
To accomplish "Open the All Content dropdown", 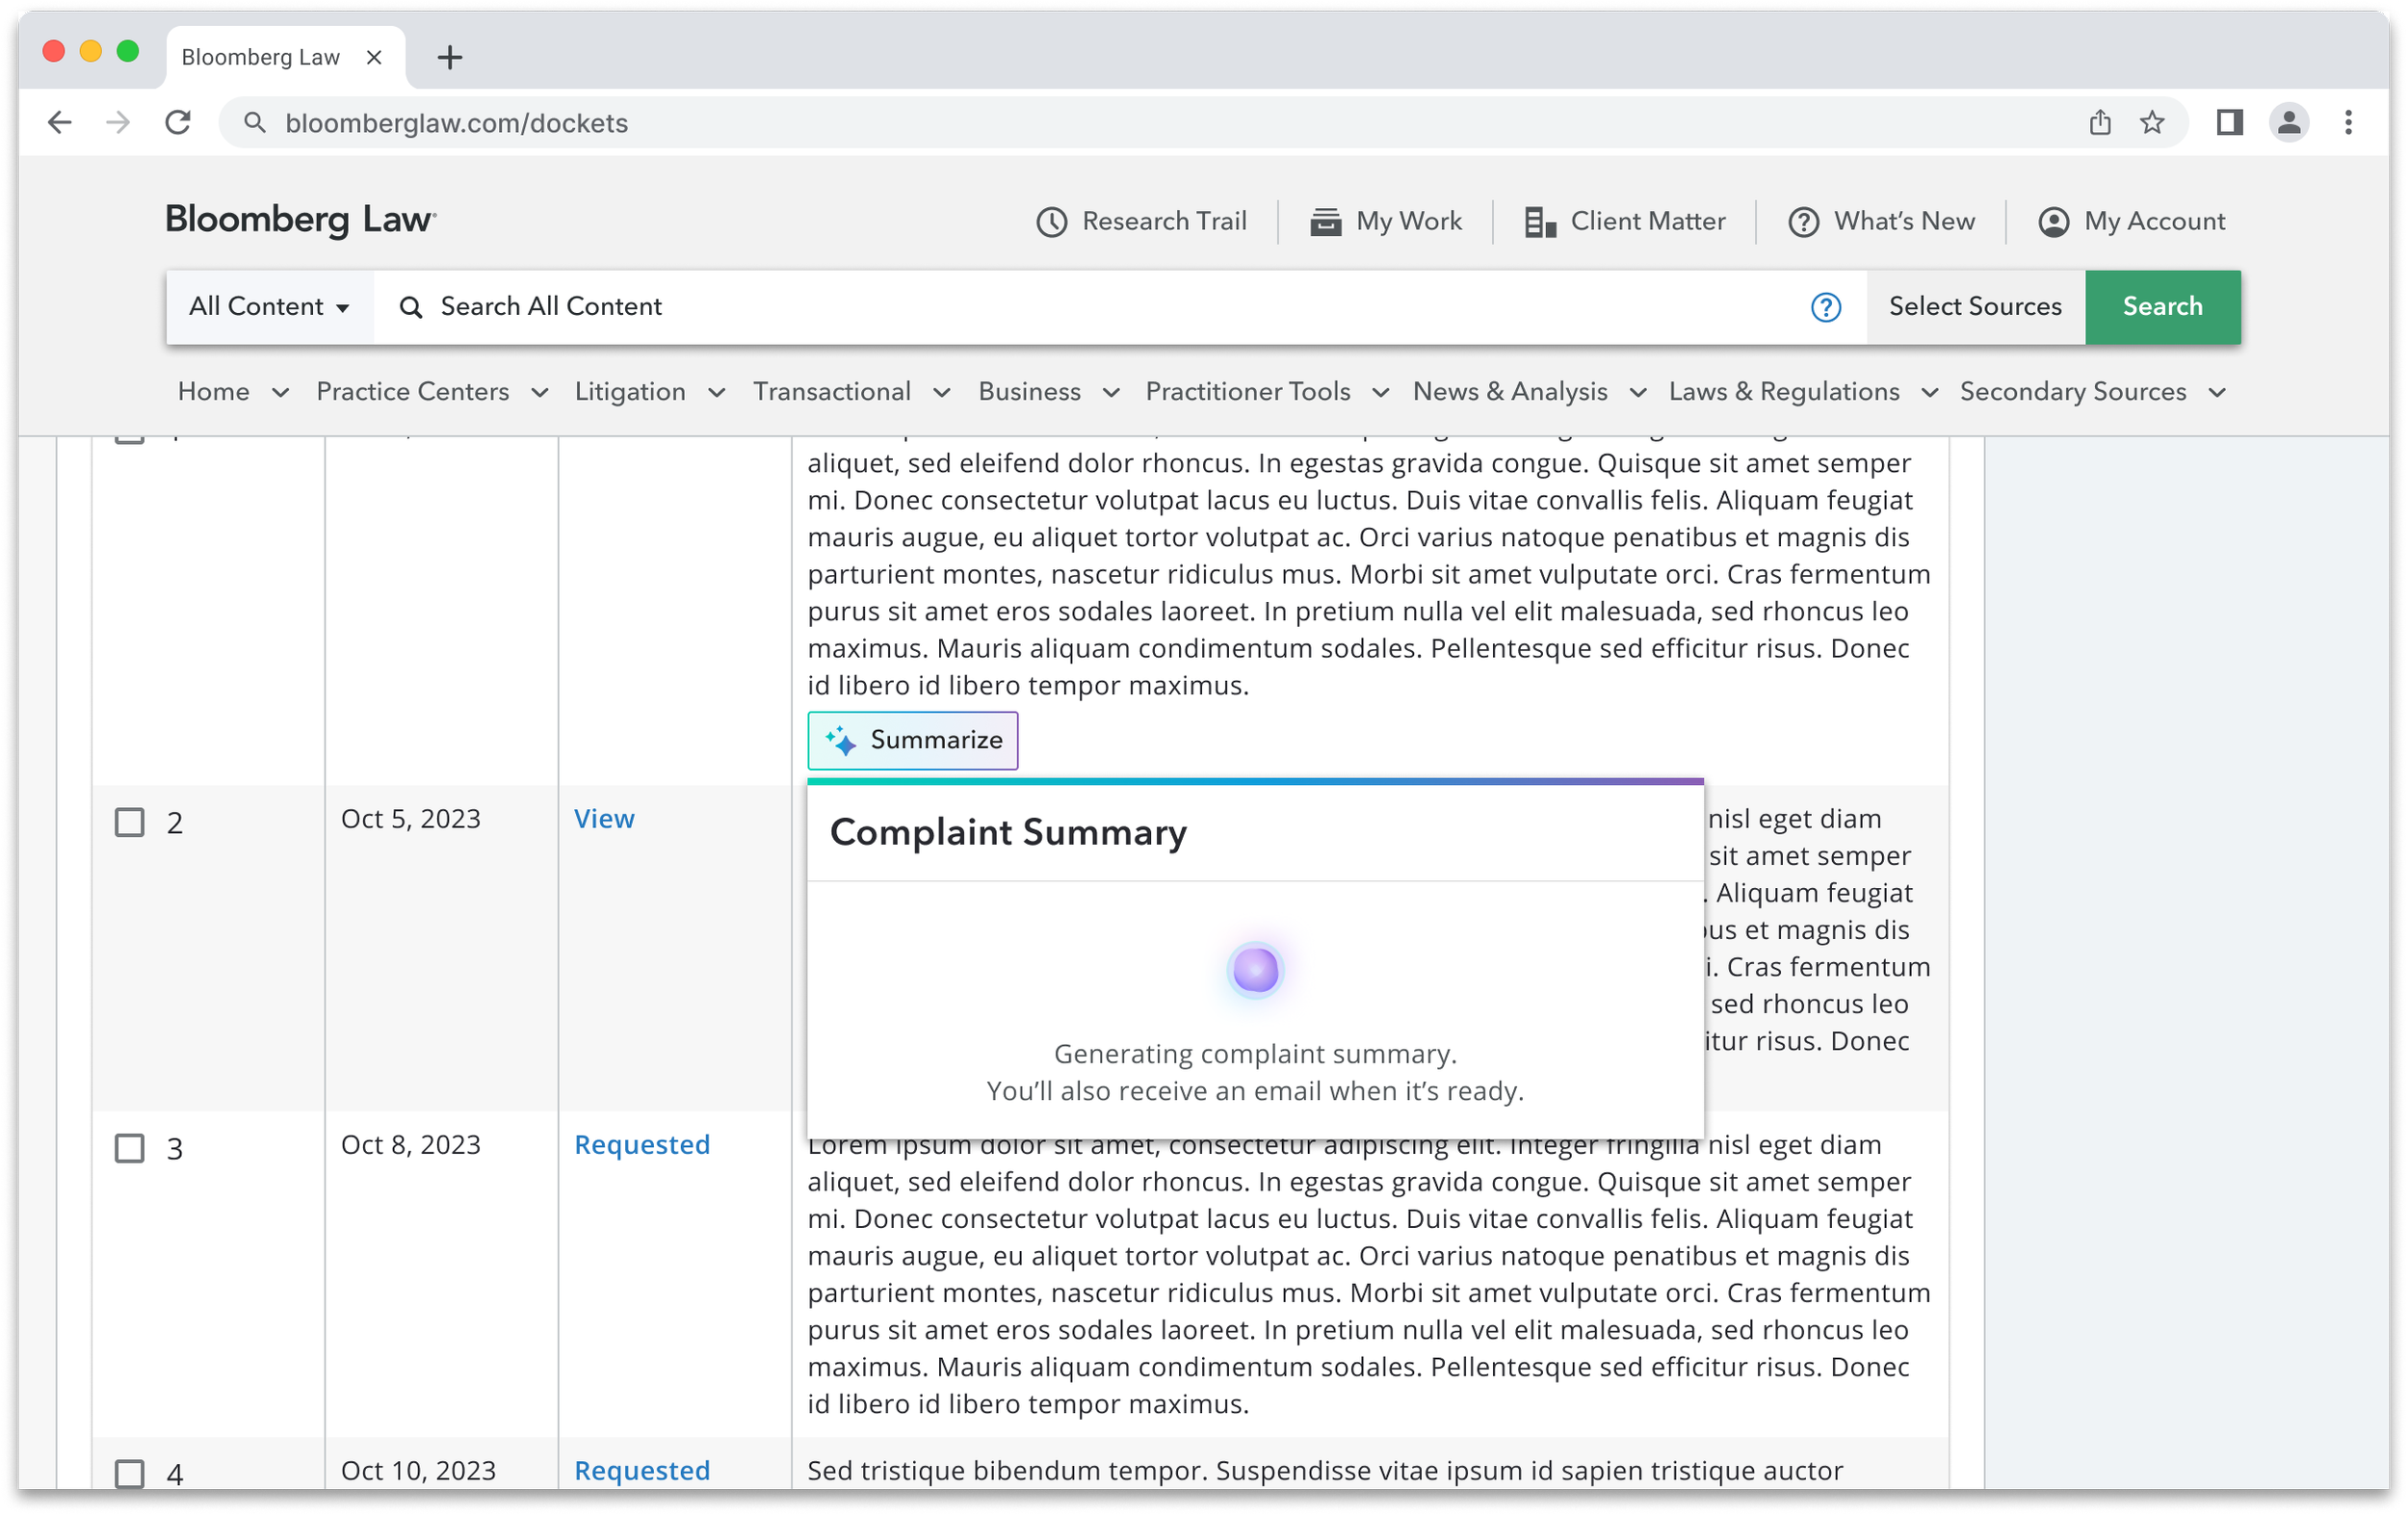I will tap(269, 307).
